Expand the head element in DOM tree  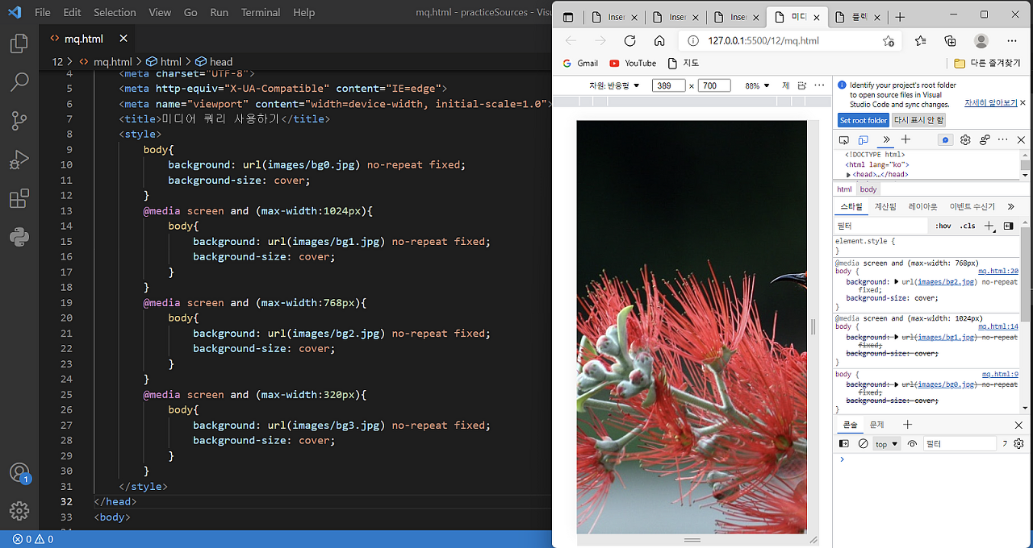coord(848,174)
